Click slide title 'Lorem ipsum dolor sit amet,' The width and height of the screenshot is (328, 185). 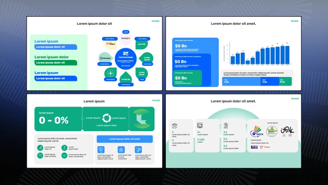[233, 23]
